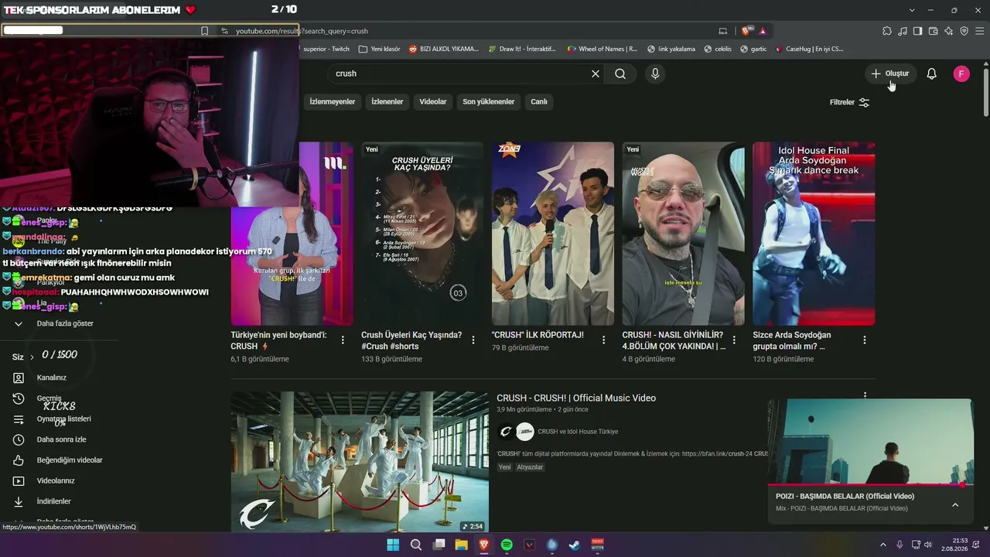
Task: Open the Crush Üyeleri Kaç Yaşında short thumbnail
Action: click(422, 234)
